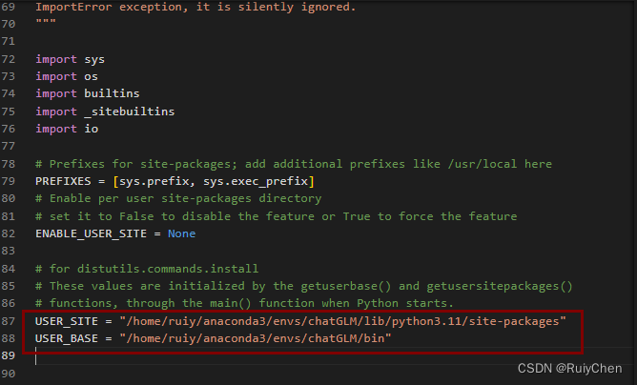Click the 'sys' module name on line 72
Viewport: 637px width, 385px height.
94,60
